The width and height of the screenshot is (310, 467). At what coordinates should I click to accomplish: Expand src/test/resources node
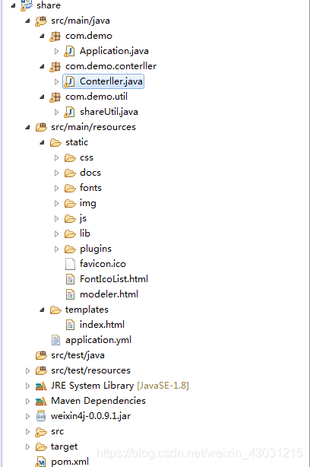click(x=27, y=370)
